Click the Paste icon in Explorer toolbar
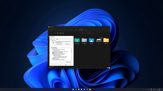This screenshot has height=91, width=163. coord(62,30)
